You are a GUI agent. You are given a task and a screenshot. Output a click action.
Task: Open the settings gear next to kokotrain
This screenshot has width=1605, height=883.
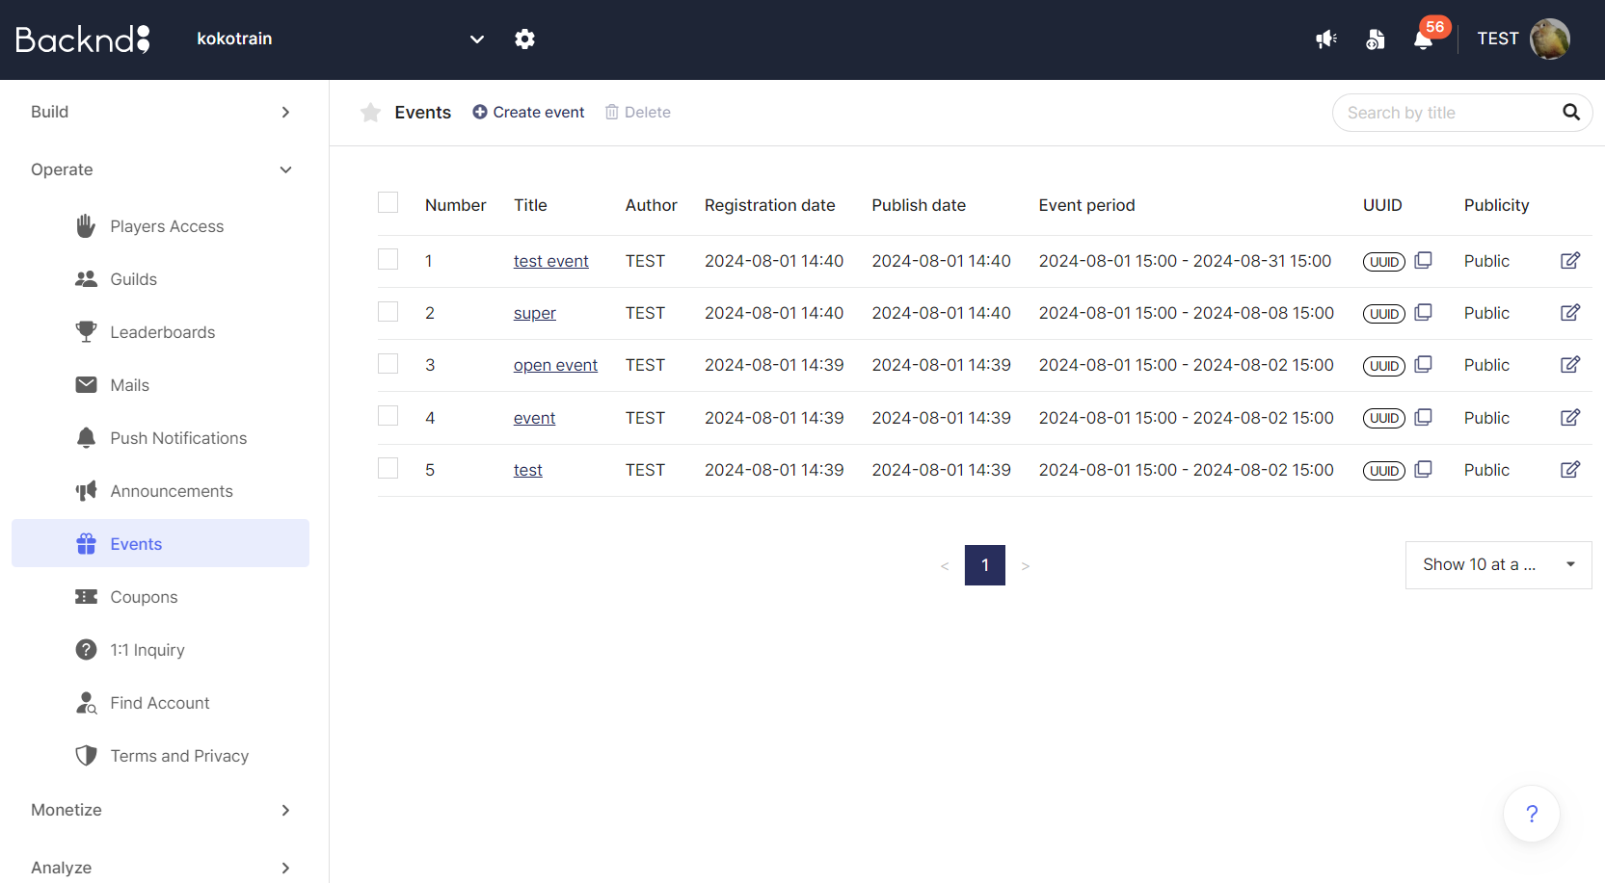pos(524,39)
